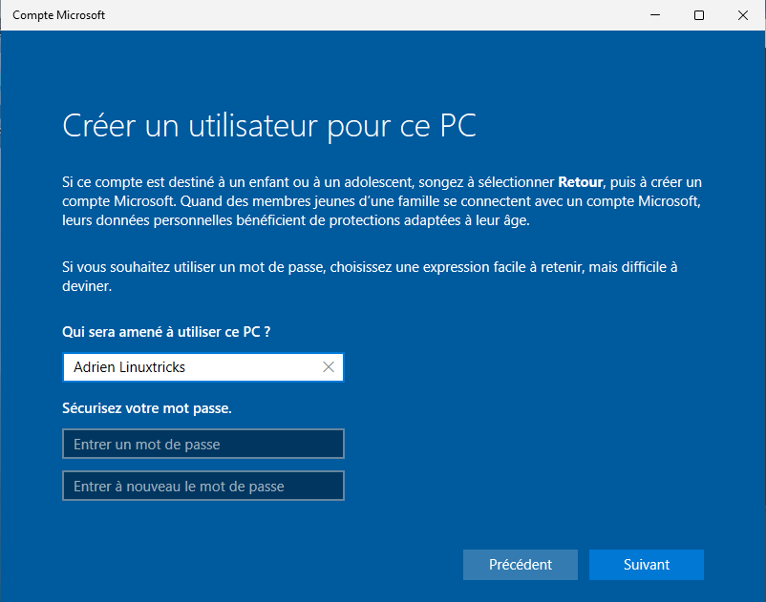Proceed to the next step with Suivant
Image resolution: width=766 pixels, height=602 pixels.
646,564
